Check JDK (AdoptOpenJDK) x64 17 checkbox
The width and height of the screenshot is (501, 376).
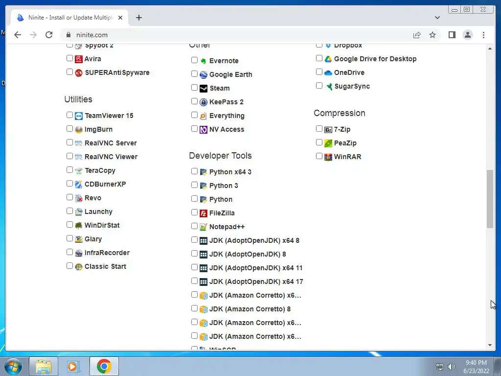[194, 281]
